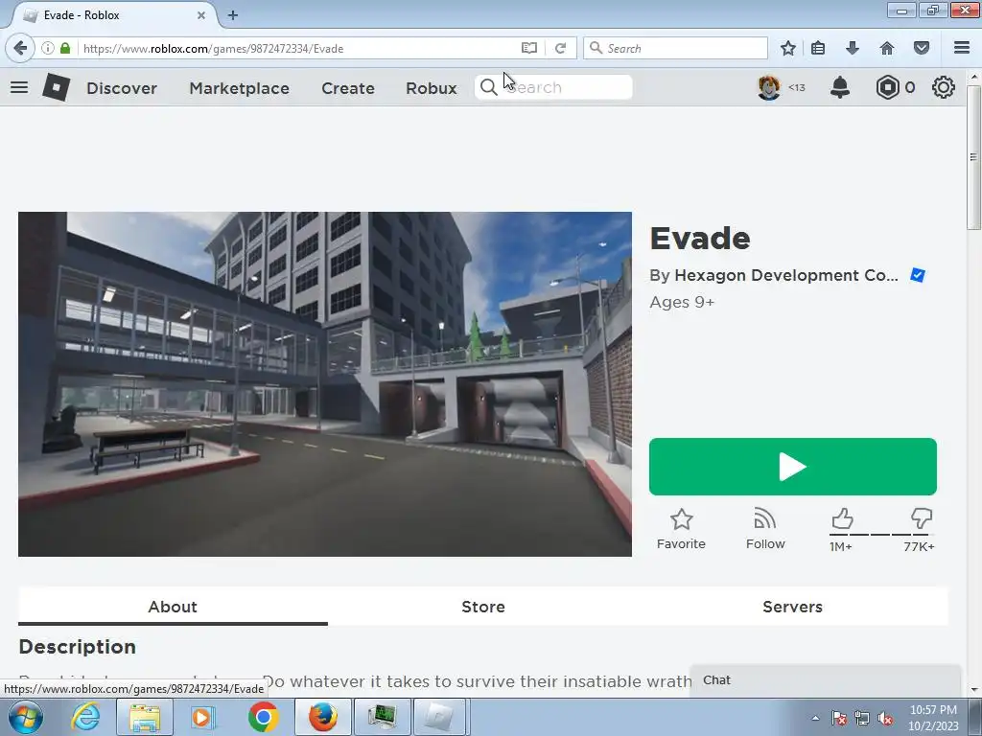Open a new Firefox tab

pyautogui.click(x=232, y=15)
